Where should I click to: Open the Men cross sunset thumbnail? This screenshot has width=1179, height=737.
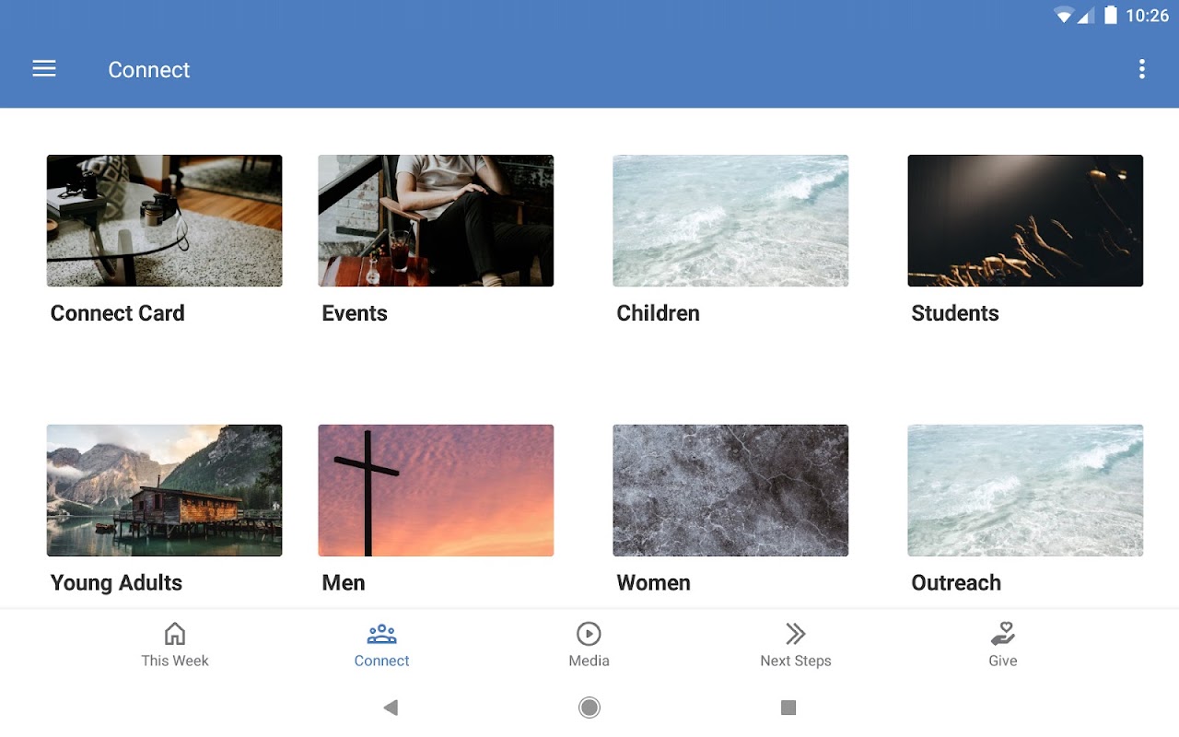pos(436,490)
